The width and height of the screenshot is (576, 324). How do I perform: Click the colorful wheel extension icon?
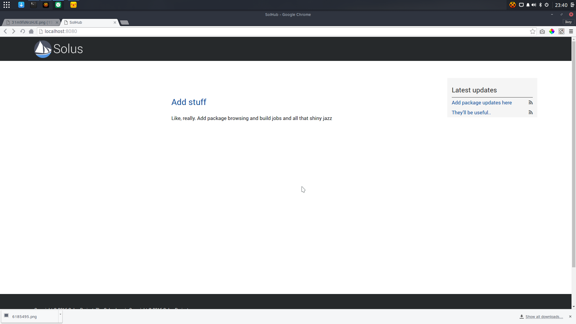pyautogui.click(x=552, y=31)
